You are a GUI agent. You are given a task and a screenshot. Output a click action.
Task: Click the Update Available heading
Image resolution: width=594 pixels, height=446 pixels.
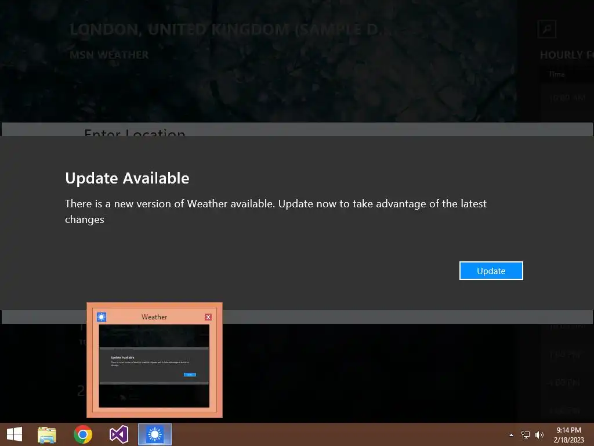tap(127, 178)
